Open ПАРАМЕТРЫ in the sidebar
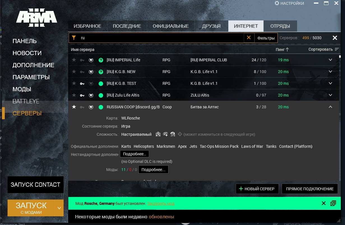 pos(31,77)
